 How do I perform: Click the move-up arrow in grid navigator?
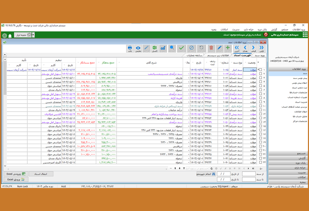[175, 168]
